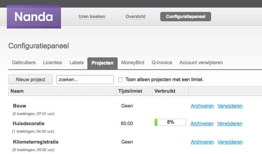
Task: Delete the Bouw project via Verwijderen
Action: [x=230, y=106]
